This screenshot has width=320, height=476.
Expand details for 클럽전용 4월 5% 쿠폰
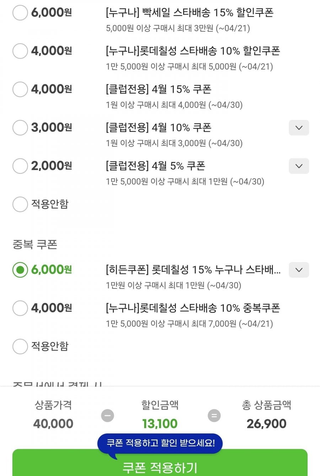coord(299,166)
